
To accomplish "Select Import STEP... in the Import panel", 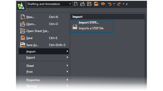I will coord(91,26).
